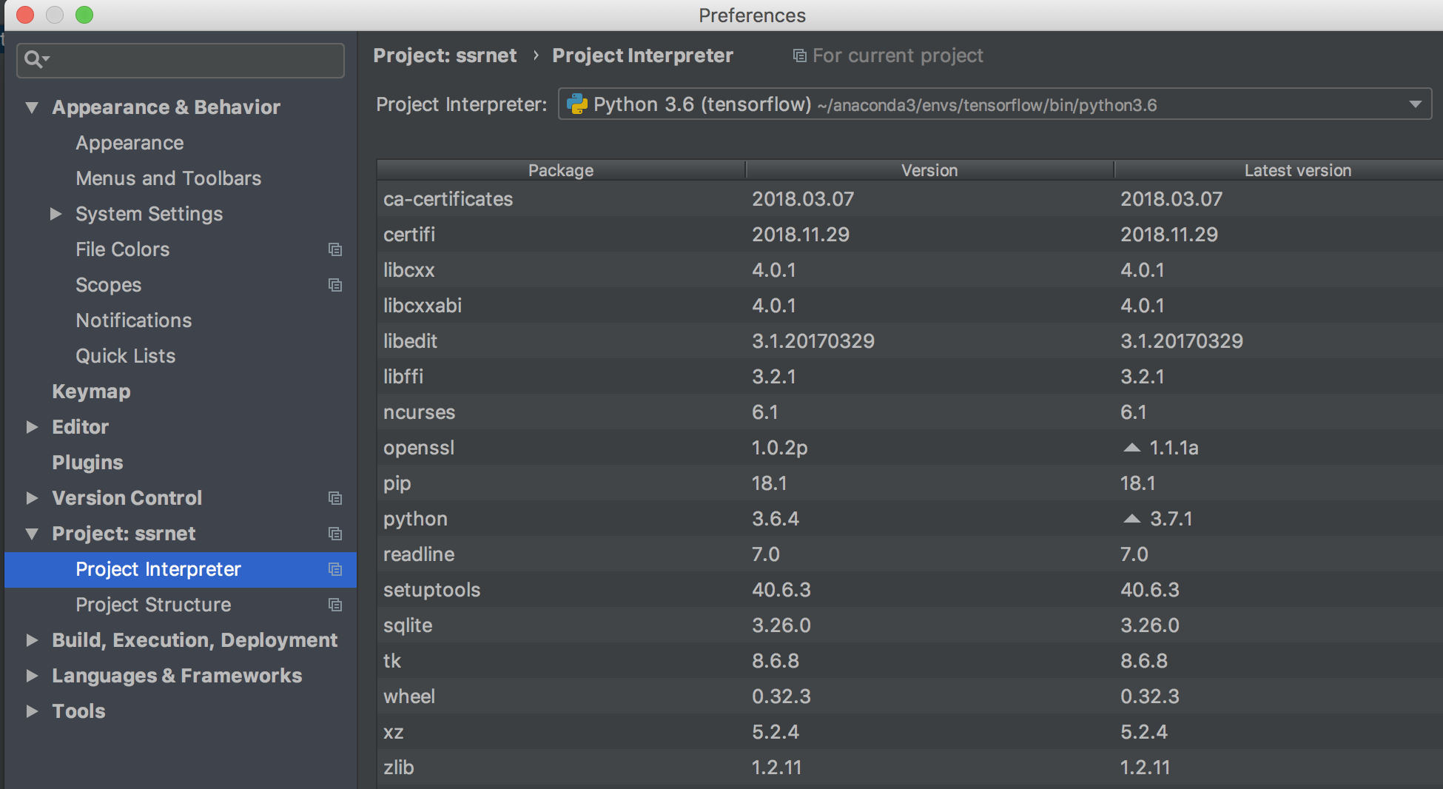1443x789 pixels.
Task: Select the pip package row
Action: pos(909,483)
